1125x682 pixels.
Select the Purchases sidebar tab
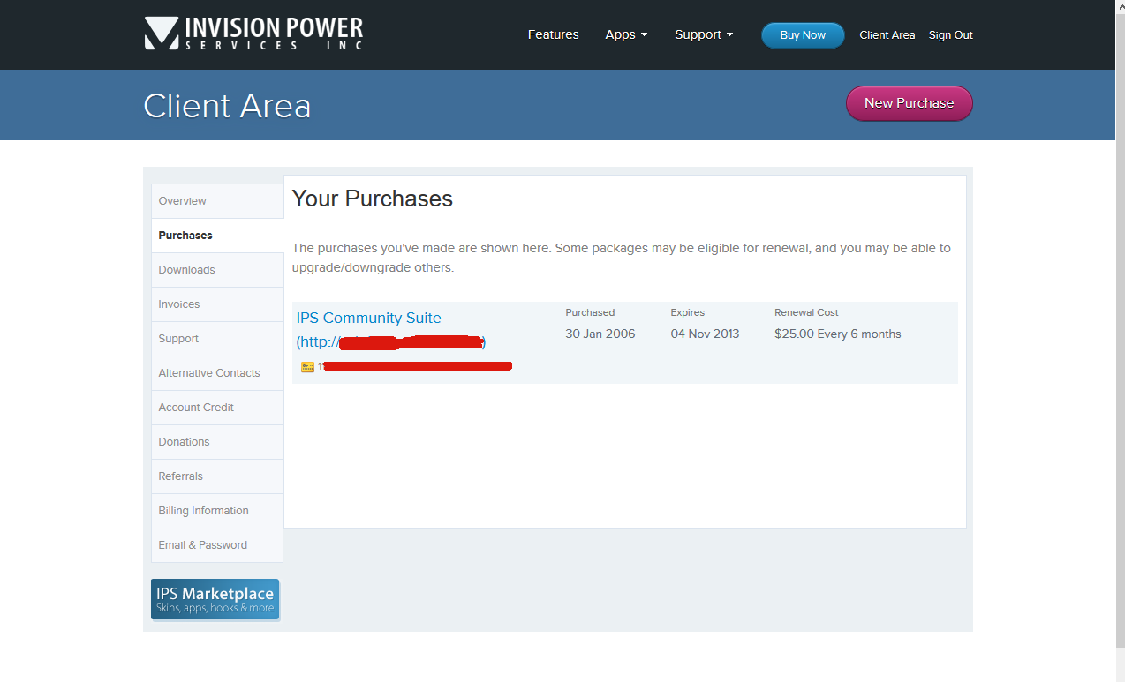217,236
